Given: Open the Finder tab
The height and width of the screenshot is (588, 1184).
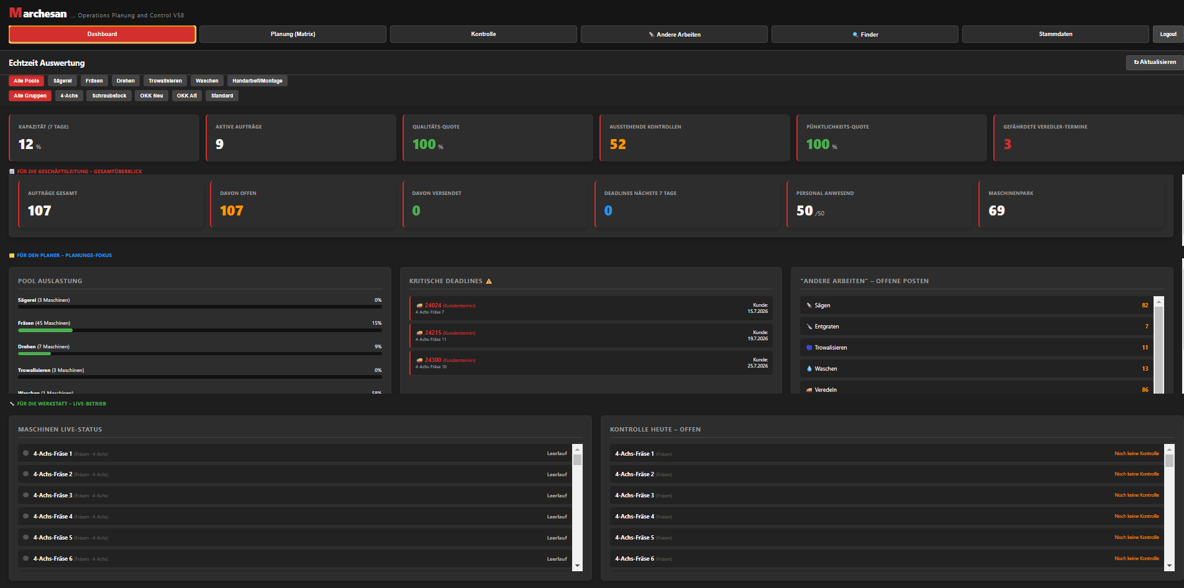Looking at the screenshot, I should point(865,34).
